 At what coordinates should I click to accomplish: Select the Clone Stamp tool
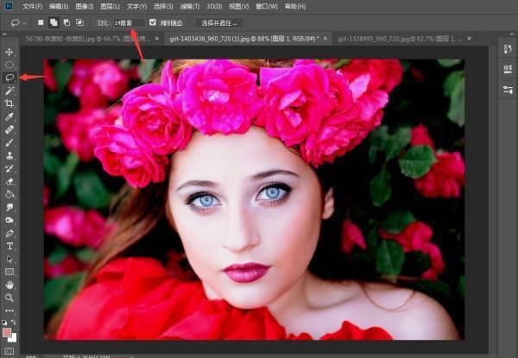[9, 155]
